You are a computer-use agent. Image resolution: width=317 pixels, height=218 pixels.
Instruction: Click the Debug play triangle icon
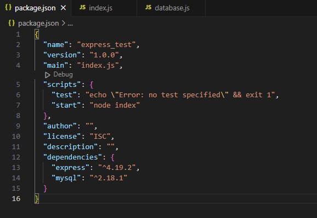coord(48,75)
